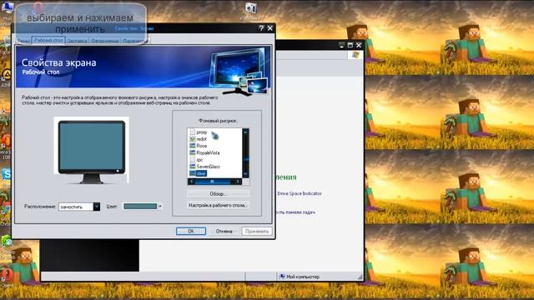Click the Rose file icon in the list

click(193, 146)
